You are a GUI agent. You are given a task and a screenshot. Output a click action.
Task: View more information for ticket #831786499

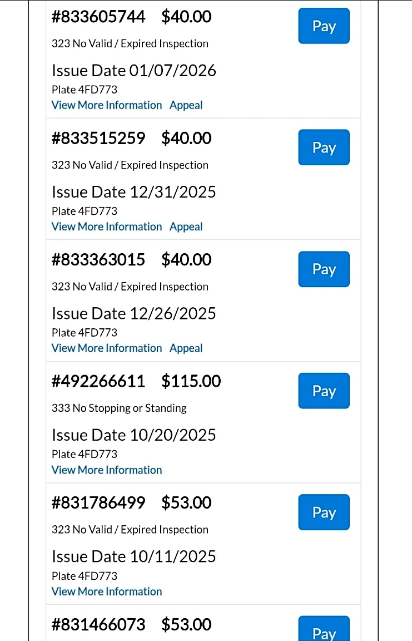(x=107, y=591)
